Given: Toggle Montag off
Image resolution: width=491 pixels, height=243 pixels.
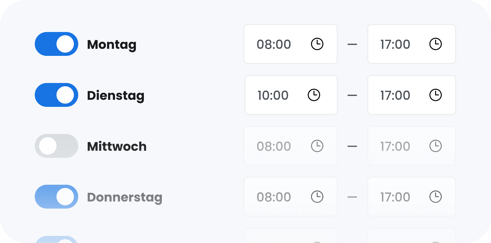Looking at the screenshot, I should pos(56,44).
